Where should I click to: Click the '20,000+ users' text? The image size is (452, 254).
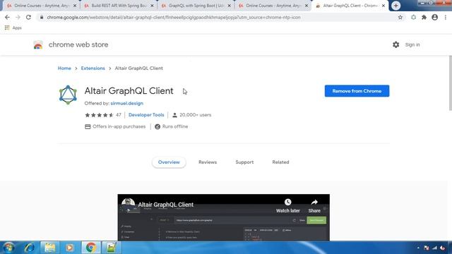(x=196, y=115)
